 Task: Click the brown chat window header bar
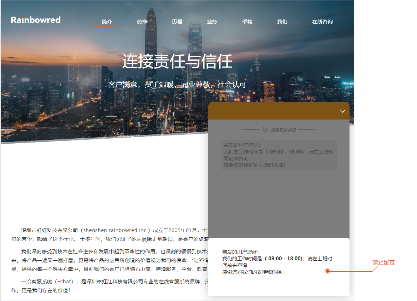pos(272,111)
